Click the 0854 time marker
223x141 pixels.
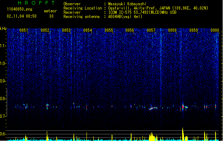88,30
